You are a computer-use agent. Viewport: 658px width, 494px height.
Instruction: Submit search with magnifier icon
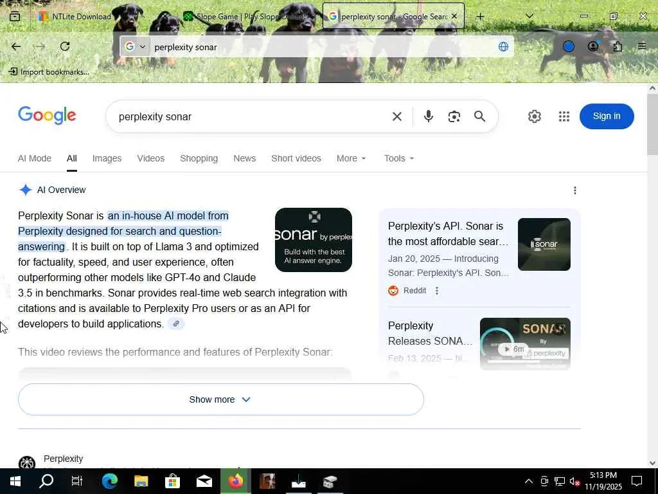(479, 116)
